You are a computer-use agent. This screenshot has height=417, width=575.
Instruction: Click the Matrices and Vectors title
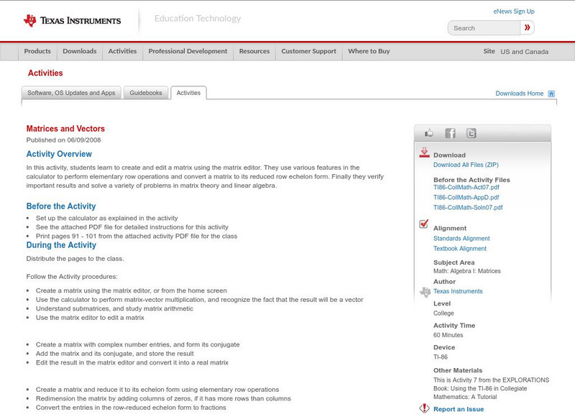(x=65, y=129)
